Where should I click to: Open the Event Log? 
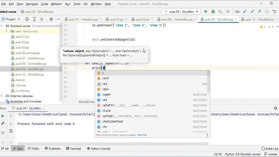click(x=270, y=148)
